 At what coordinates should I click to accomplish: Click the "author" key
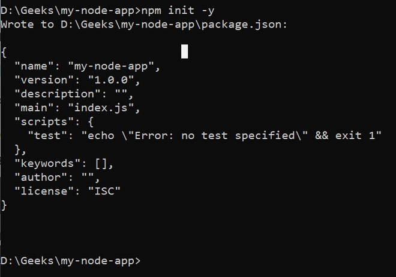click(41, 177)
